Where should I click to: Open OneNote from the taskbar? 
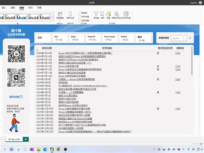click(31, 149)
